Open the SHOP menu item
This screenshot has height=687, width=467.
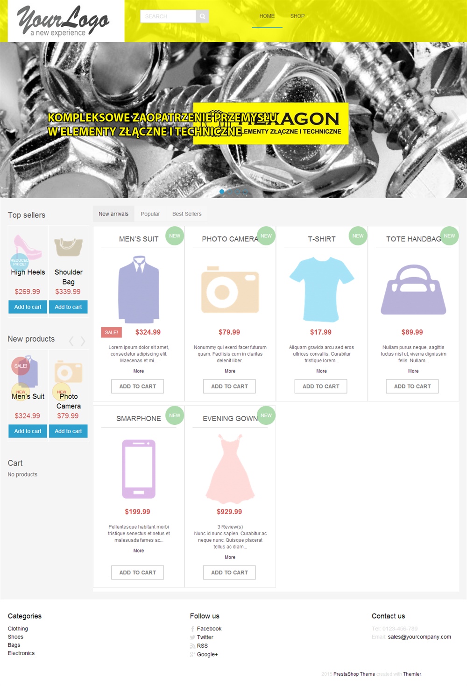point(297,16)
